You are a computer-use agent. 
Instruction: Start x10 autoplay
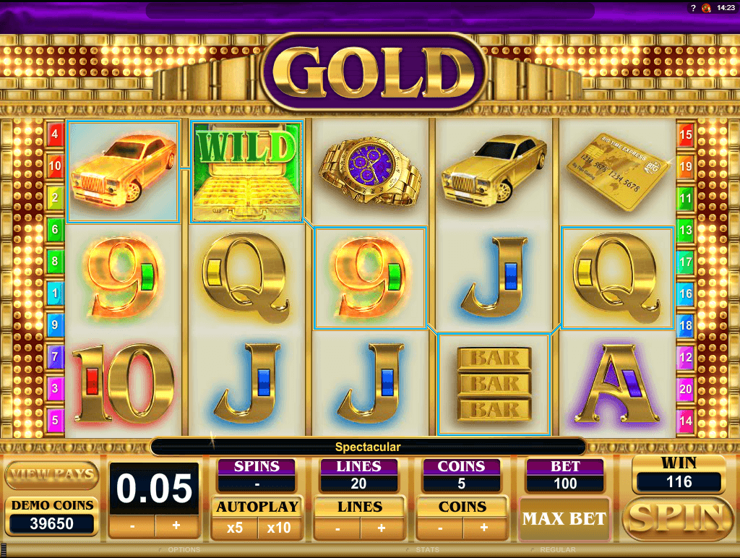click(x=279, y=528)
